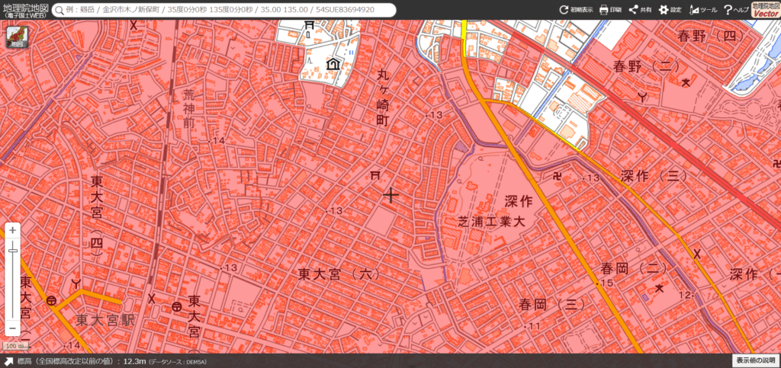This screenshot has width=781, height=368.
Task: Open 表示値の説明 explanation
Action: [755, 360]
